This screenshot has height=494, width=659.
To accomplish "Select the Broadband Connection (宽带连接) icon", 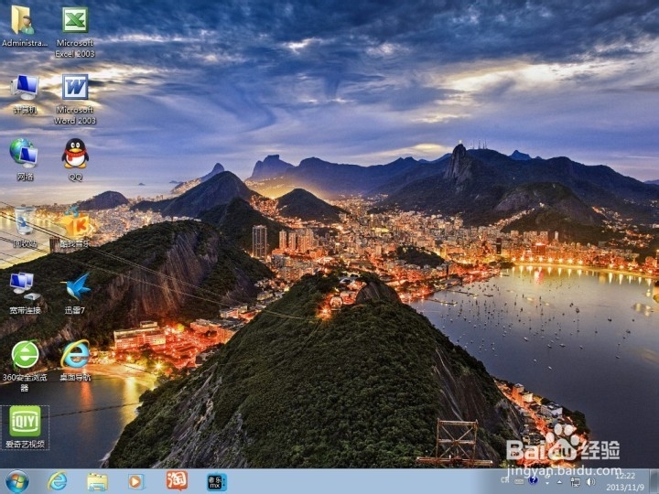I will [x=25, y=293].
